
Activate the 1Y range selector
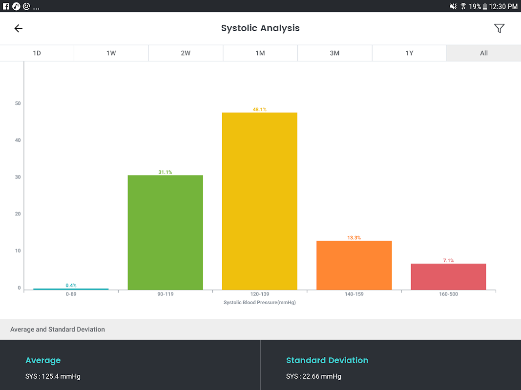[409, 53]
